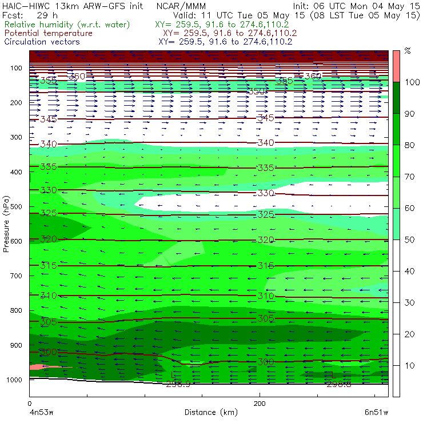The height and width of the screenshot is (423, 423).
Task: Click the green XY coordinates line
Action: (x=222, y=25)
